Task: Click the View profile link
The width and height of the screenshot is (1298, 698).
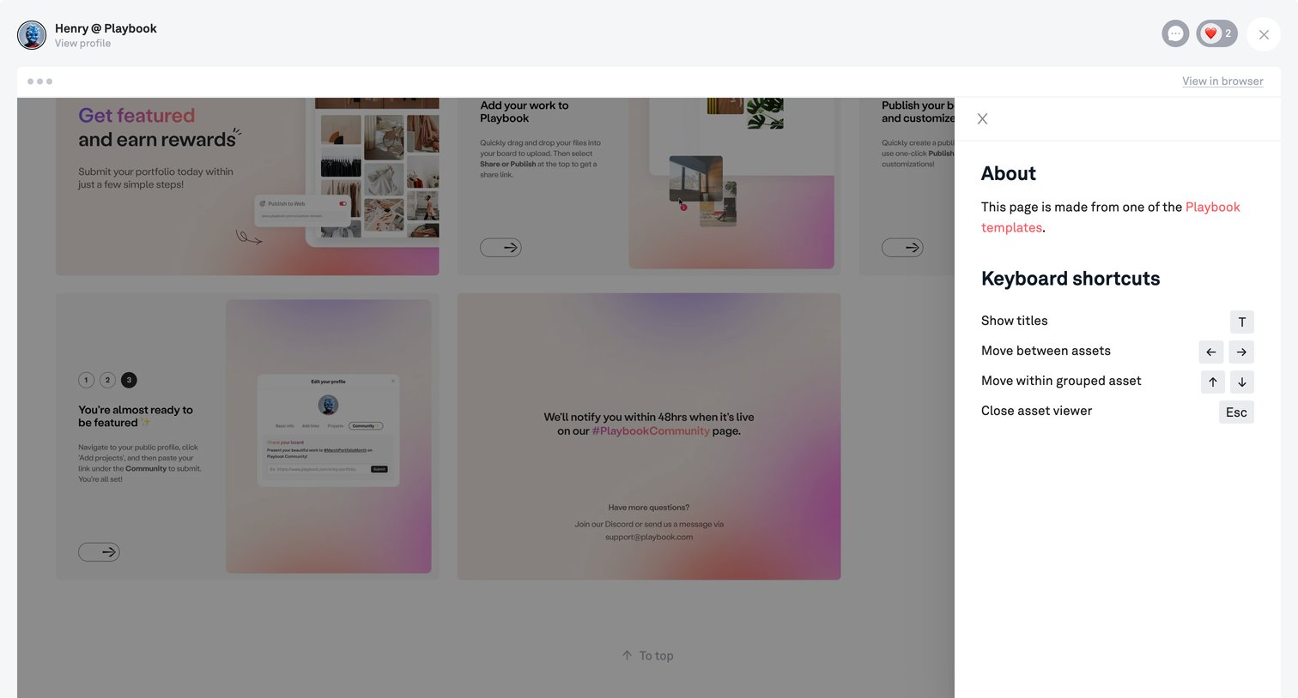Action: point(82,44)
